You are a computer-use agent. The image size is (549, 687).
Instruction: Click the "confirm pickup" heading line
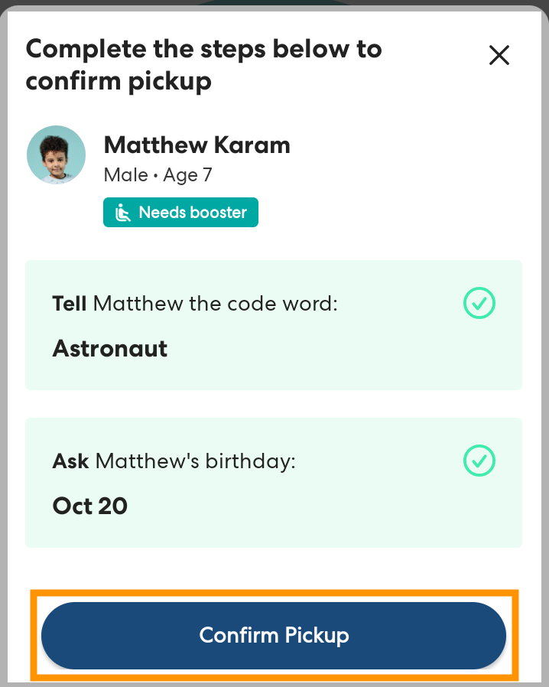[119, 81]
